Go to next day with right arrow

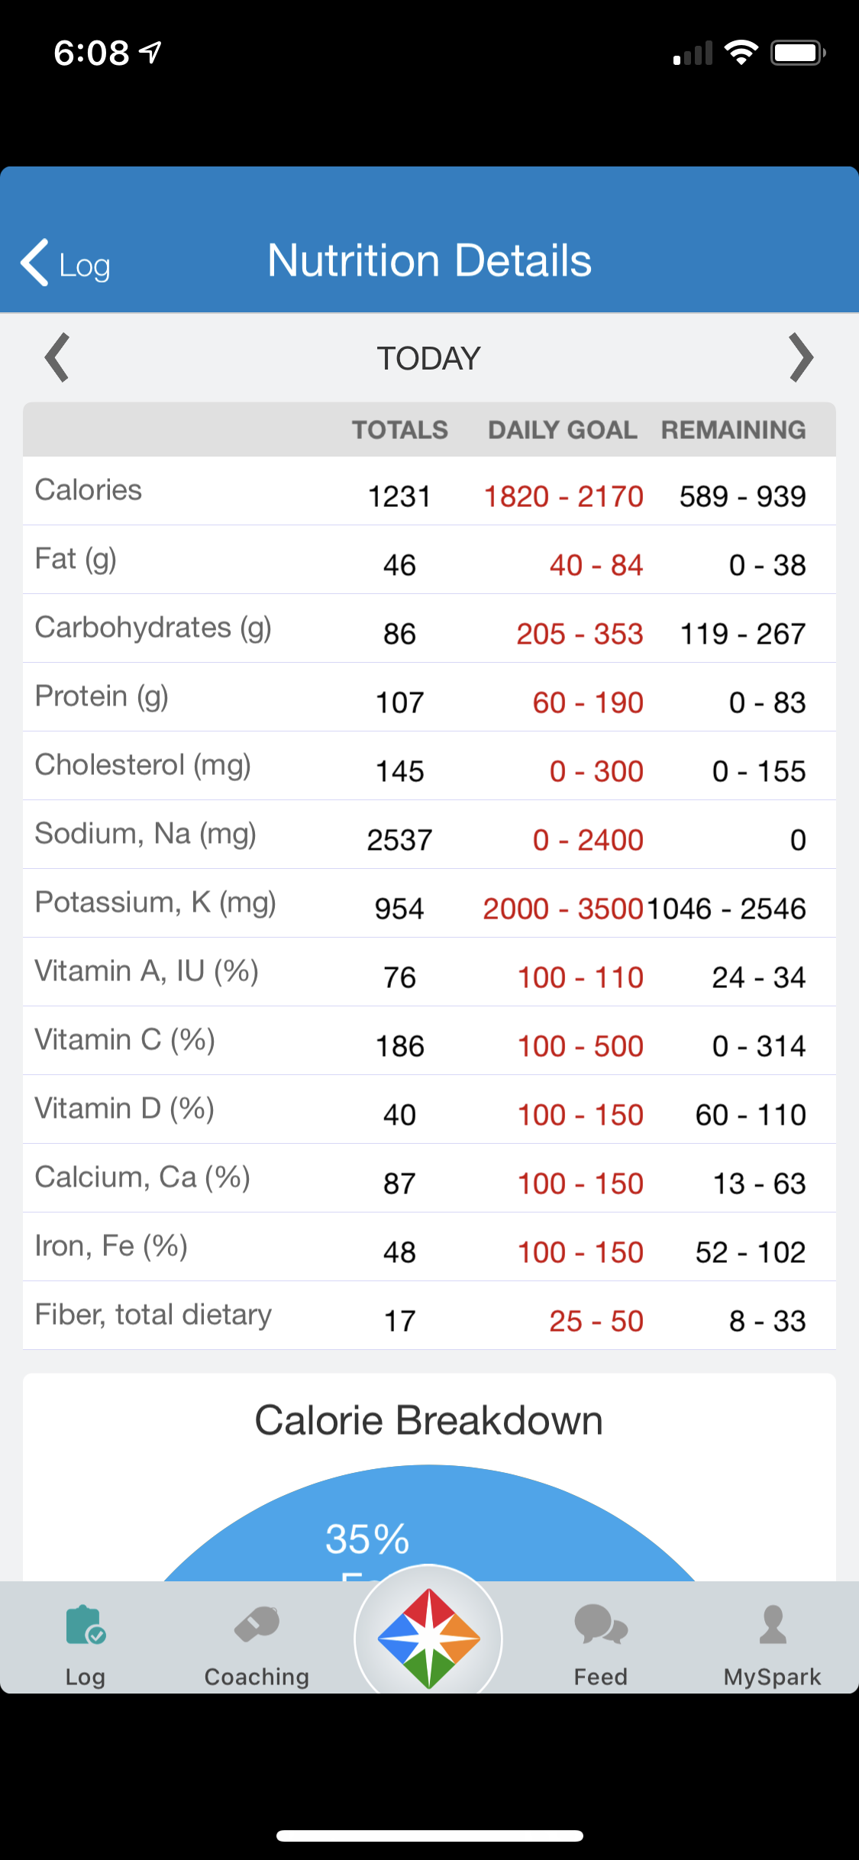[x=801, y=357]
